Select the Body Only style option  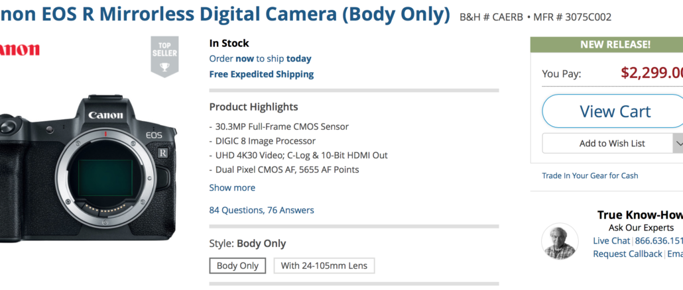coord(237,266)
